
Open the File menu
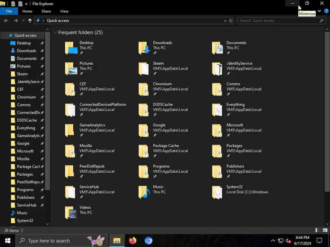[9, 11]
